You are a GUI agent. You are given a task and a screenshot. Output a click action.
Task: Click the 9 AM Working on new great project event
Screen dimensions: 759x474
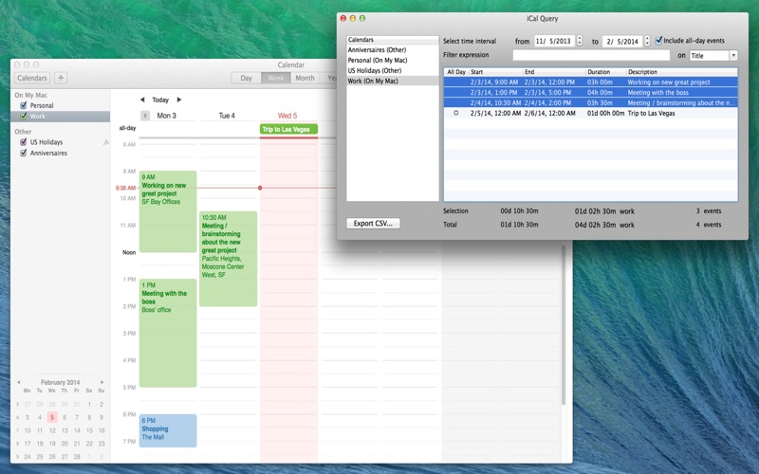tap(168, 211)
